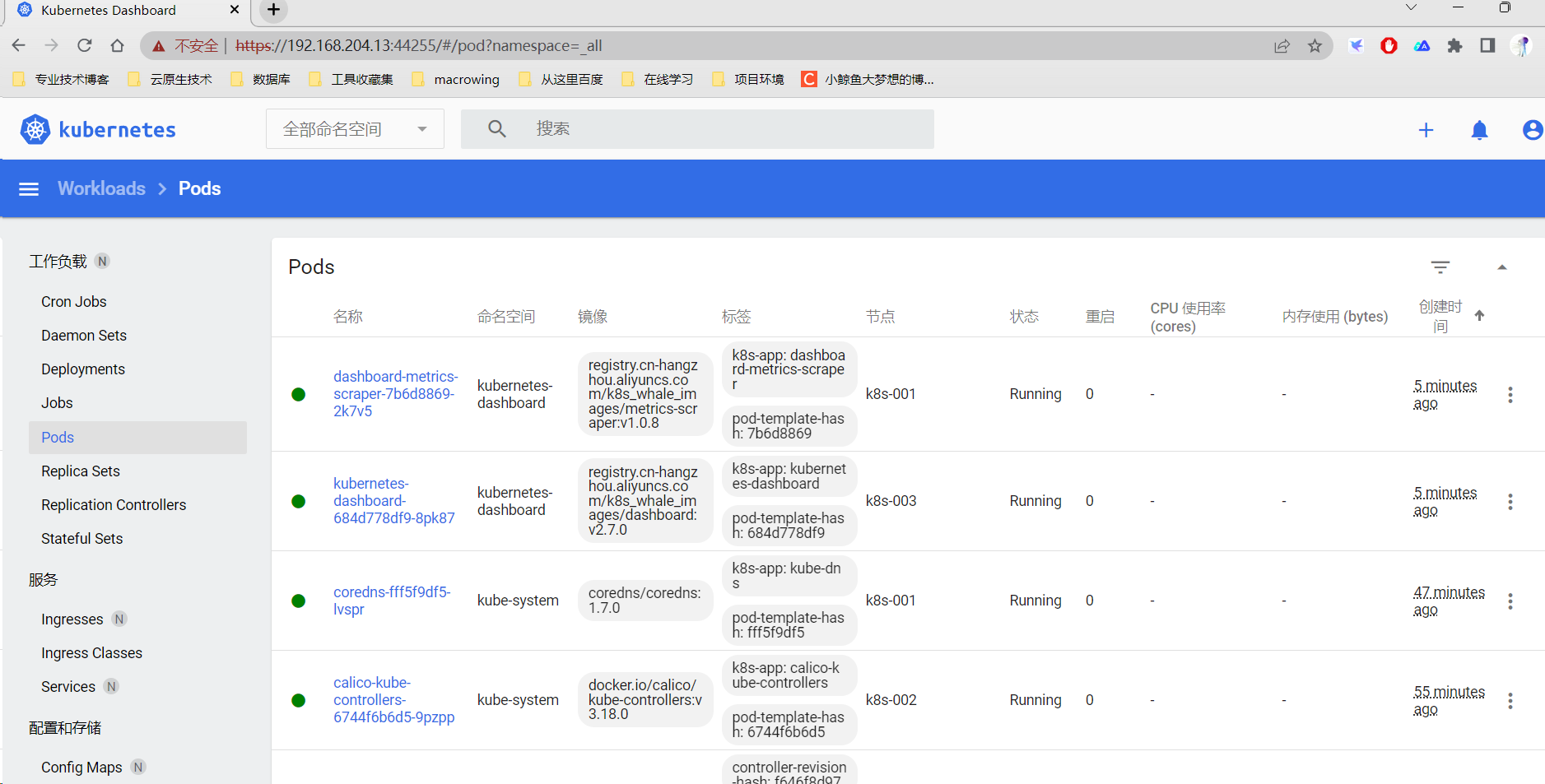Open actions menu for dashboard-metrics-scraper pod
Screen dimensions: 1545x784
point(1510,395)
